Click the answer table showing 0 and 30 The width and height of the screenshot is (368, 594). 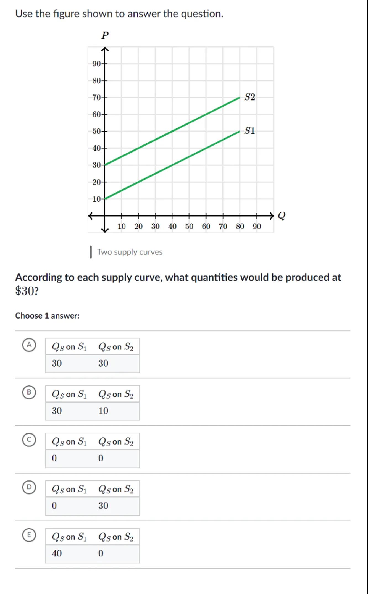coord(92,498)
